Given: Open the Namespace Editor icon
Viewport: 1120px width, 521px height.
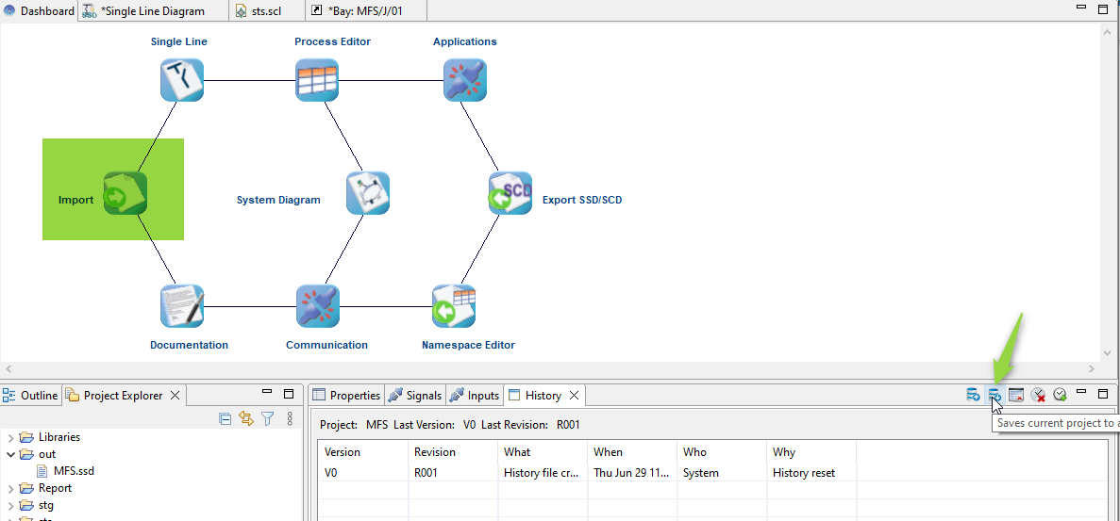Looking at the screenshot, I should pyautogui.click(x=453, y=306).
